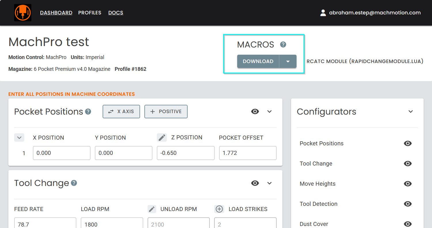Toggle visibility eye in Pocket Positions card header
The width and height of the screenshot is (432, 228).
click(255, 111)
